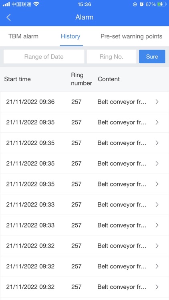
Task: Tap the battery icon in the status bar
Action: pyautogui.click(x=161, y=4)
